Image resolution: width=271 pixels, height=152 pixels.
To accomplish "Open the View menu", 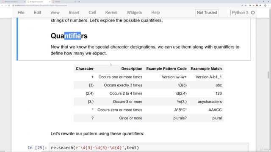I will pos(55,13).
